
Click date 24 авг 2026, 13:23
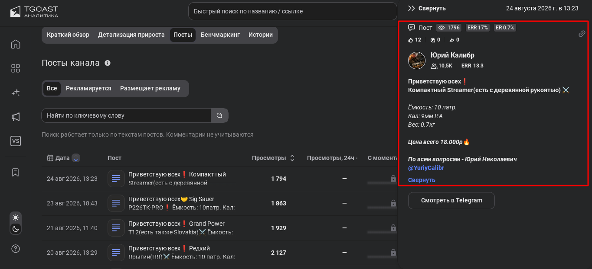[72, 179]
